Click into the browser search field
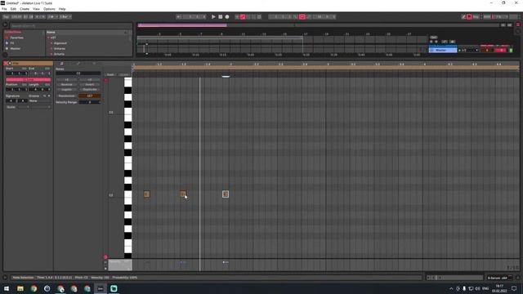Screen dimensions: 523x294 [70, 25]
